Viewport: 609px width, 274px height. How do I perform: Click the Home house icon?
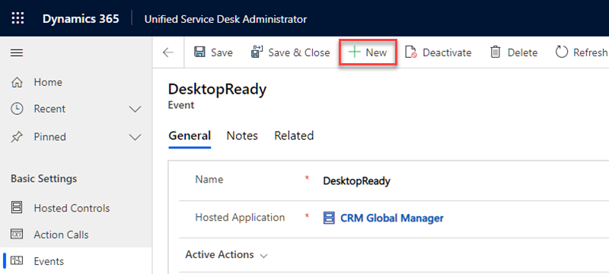tap(17, 82)
